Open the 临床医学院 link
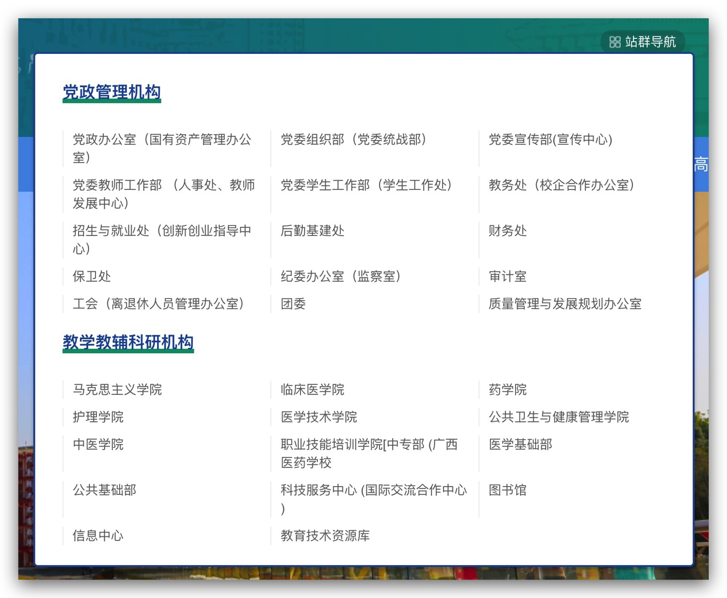The width and height of the screenshot is (727, 598). 312,390
